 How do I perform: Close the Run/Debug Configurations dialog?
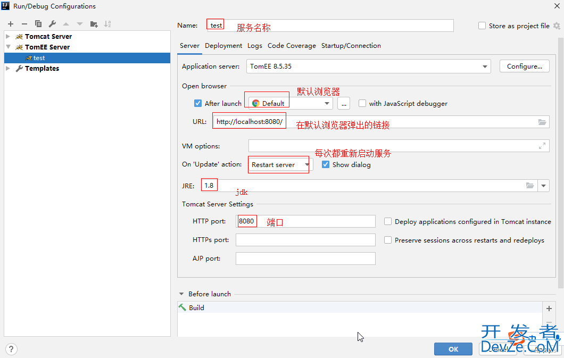[557, 6]
